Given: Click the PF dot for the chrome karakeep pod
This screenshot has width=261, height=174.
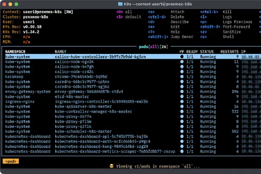Looking at the screenshot, I should click(182, 76).
